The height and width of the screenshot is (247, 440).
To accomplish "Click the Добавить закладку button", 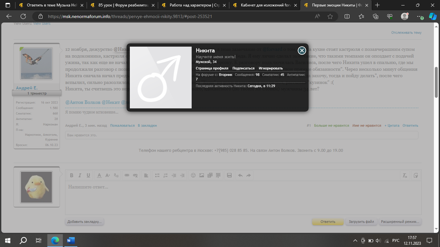I will pyautogui.click(x=85, y=222).
